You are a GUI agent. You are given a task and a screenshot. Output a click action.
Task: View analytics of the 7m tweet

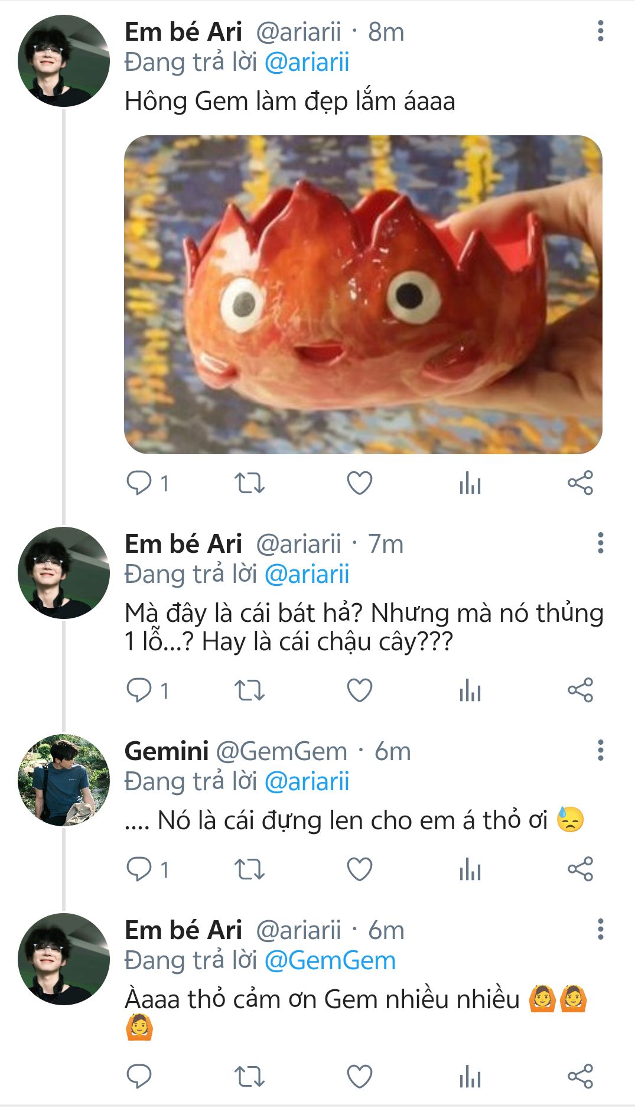point(470,690)
